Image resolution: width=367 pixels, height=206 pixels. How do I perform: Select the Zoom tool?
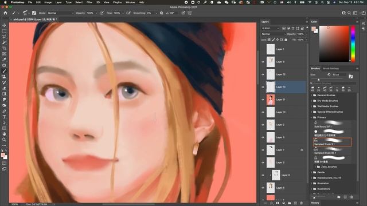pos(4,140)
